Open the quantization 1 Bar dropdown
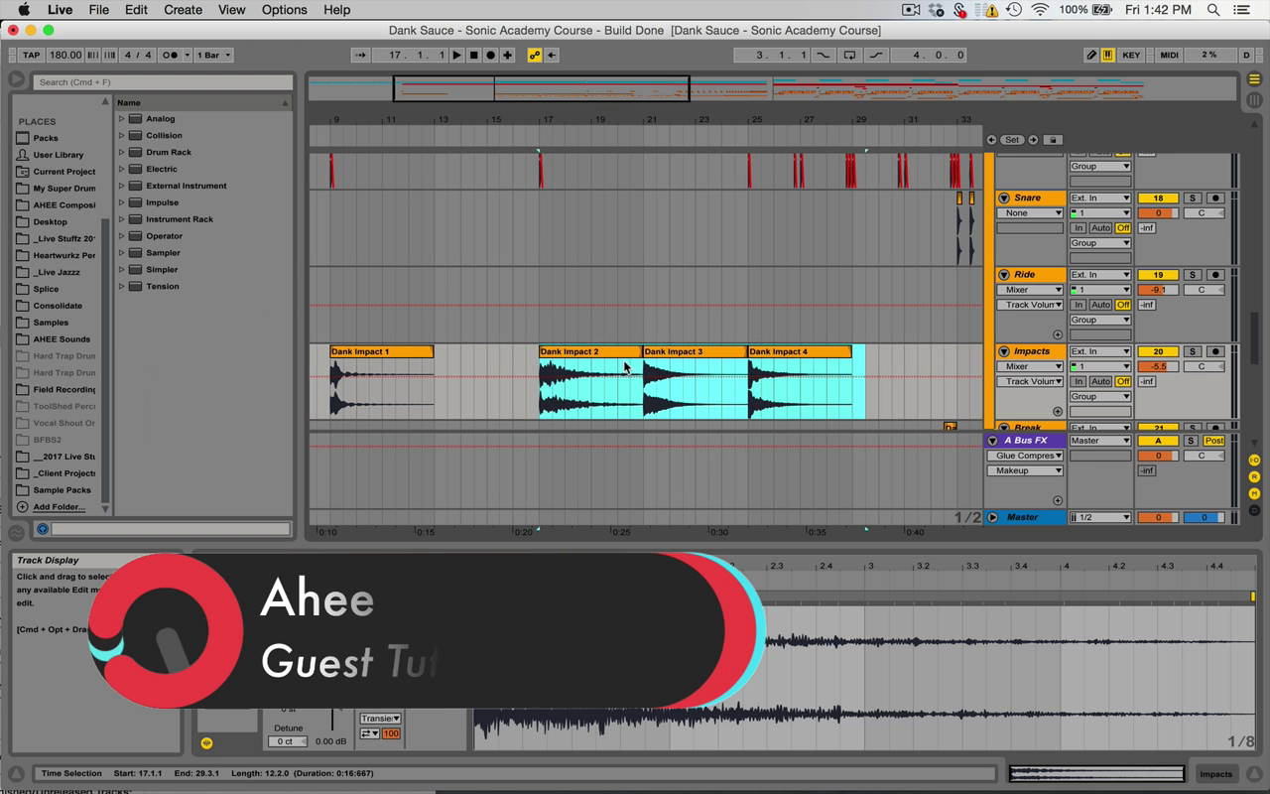Viewport: 1270px width, 794px height. 213,56
